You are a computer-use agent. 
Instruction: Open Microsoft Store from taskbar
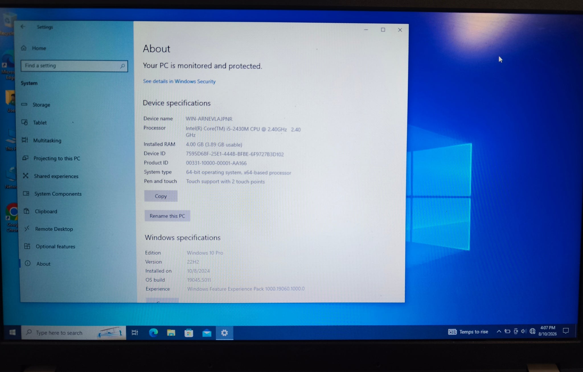(189, 333)
